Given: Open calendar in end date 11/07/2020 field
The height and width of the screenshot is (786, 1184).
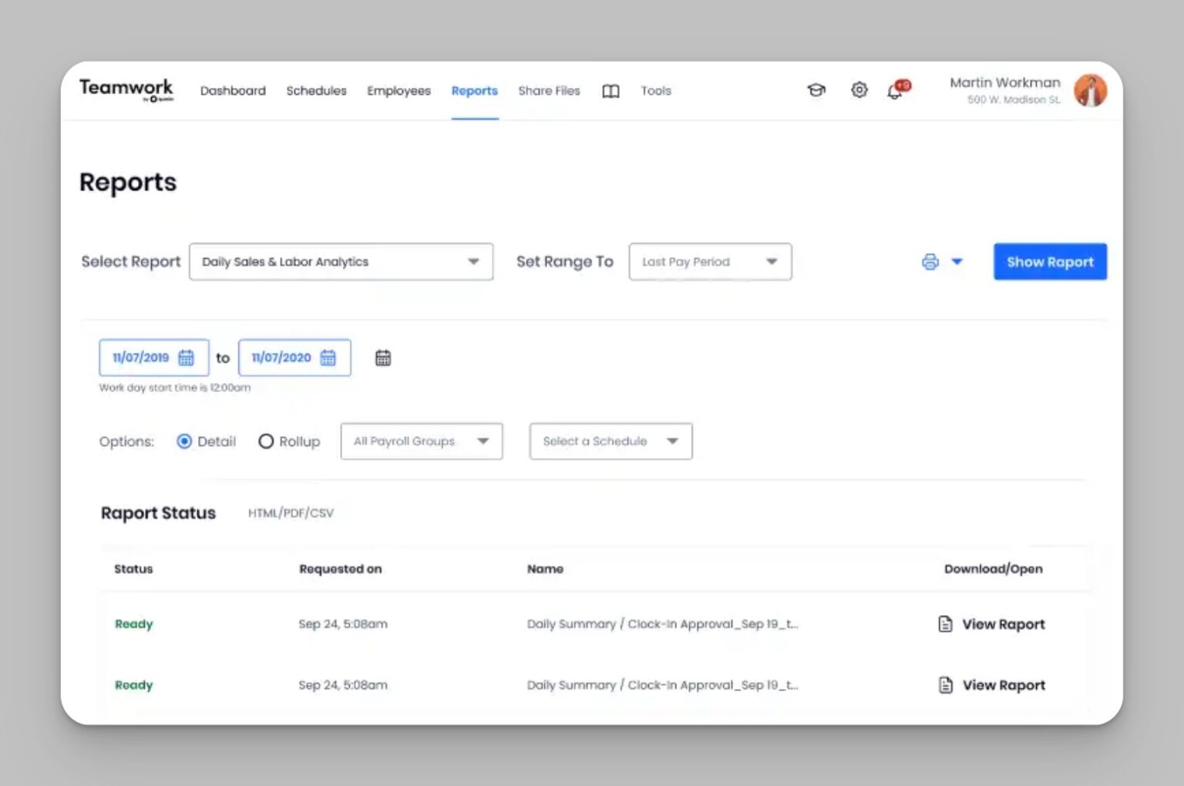Looking at the screenshot, I should tap(328, 358).
